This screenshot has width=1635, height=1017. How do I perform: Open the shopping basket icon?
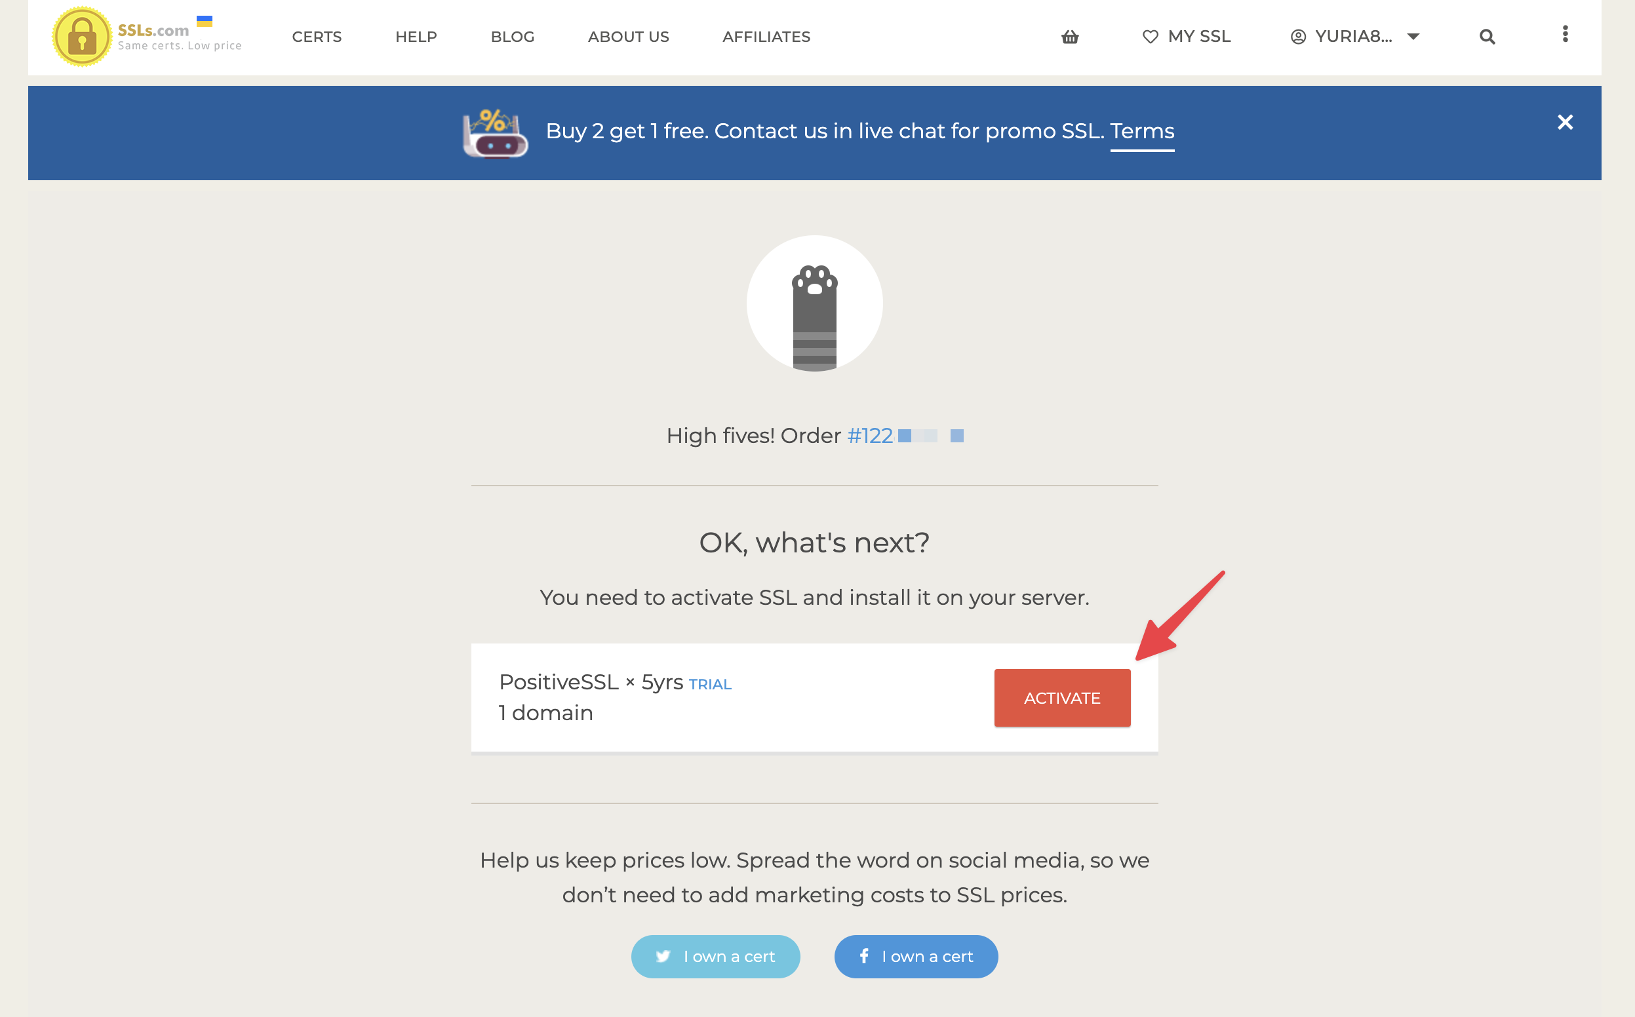click(1070, 37)
